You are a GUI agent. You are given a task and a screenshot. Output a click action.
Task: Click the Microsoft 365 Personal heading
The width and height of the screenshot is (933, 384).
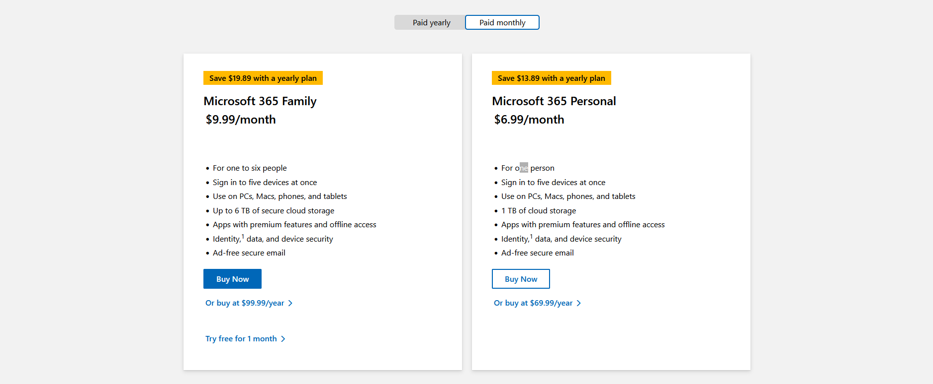pyautogui.click(x=554, y=101)
